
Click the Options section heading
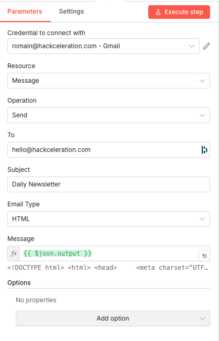[19, 283]
